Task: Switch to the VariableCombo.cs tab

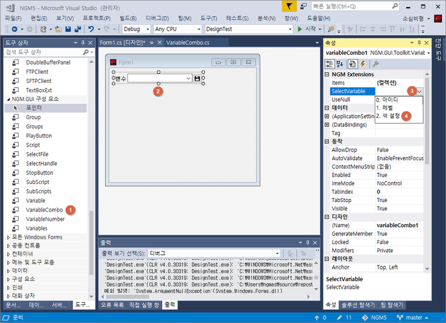Action: tap(187, 43)
